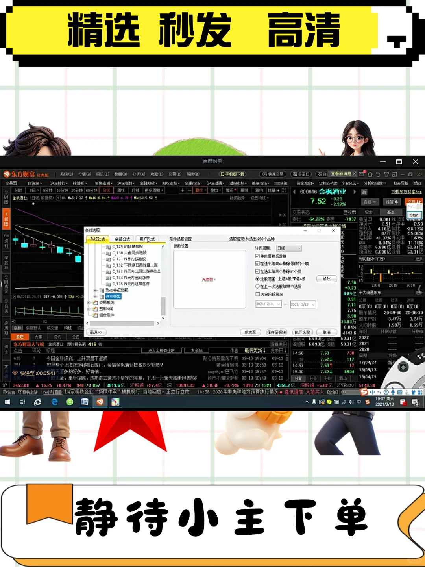This screenshot has height=567, width=425.
Task: Go to previous stock arrow
Action: [294, 192]
